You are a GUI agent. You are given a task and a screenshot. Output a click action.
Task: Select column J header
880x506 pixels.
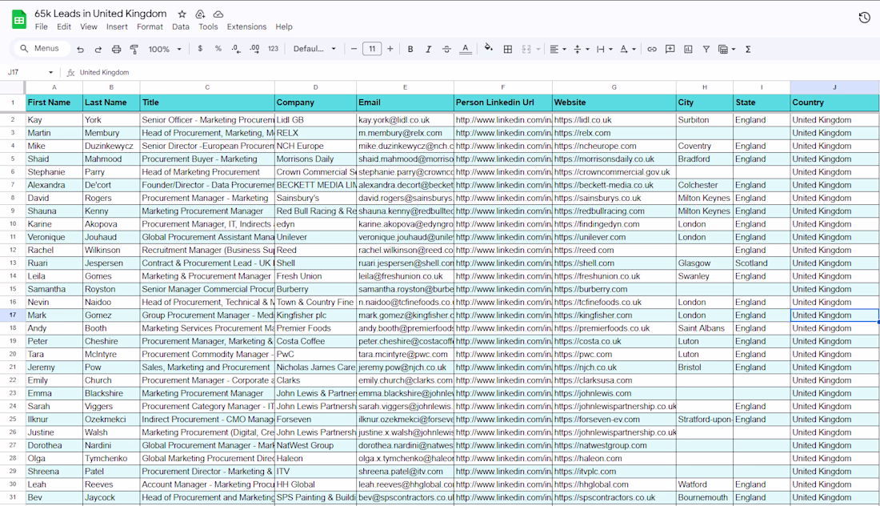tap(834, 87)
